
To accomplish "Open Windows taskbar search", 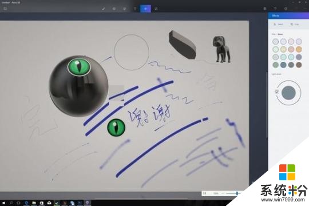I will (x=11, y=203).
